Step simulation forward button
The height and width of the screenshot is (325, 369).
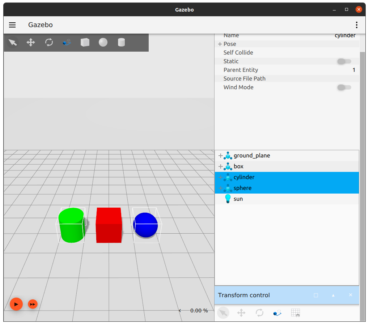[x=33, y=304]
